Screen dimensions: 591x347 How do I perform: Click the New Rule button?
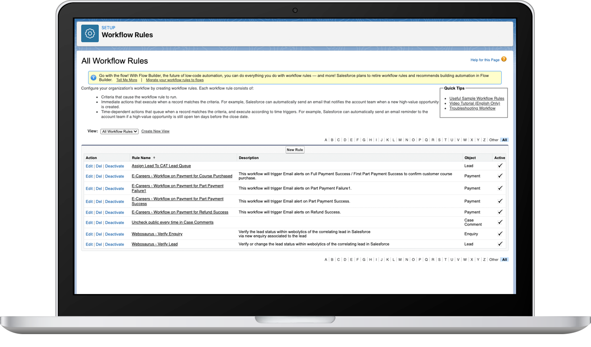295,149
